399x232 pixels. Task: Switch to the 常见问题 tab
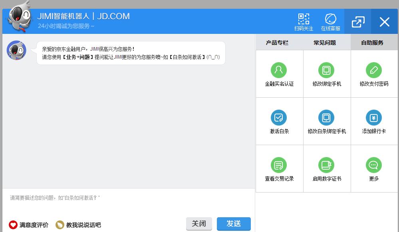[x=325, y=42]
